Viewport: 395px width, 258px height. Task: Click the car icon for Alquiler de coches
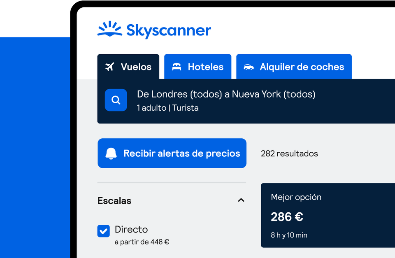(249, 67)
